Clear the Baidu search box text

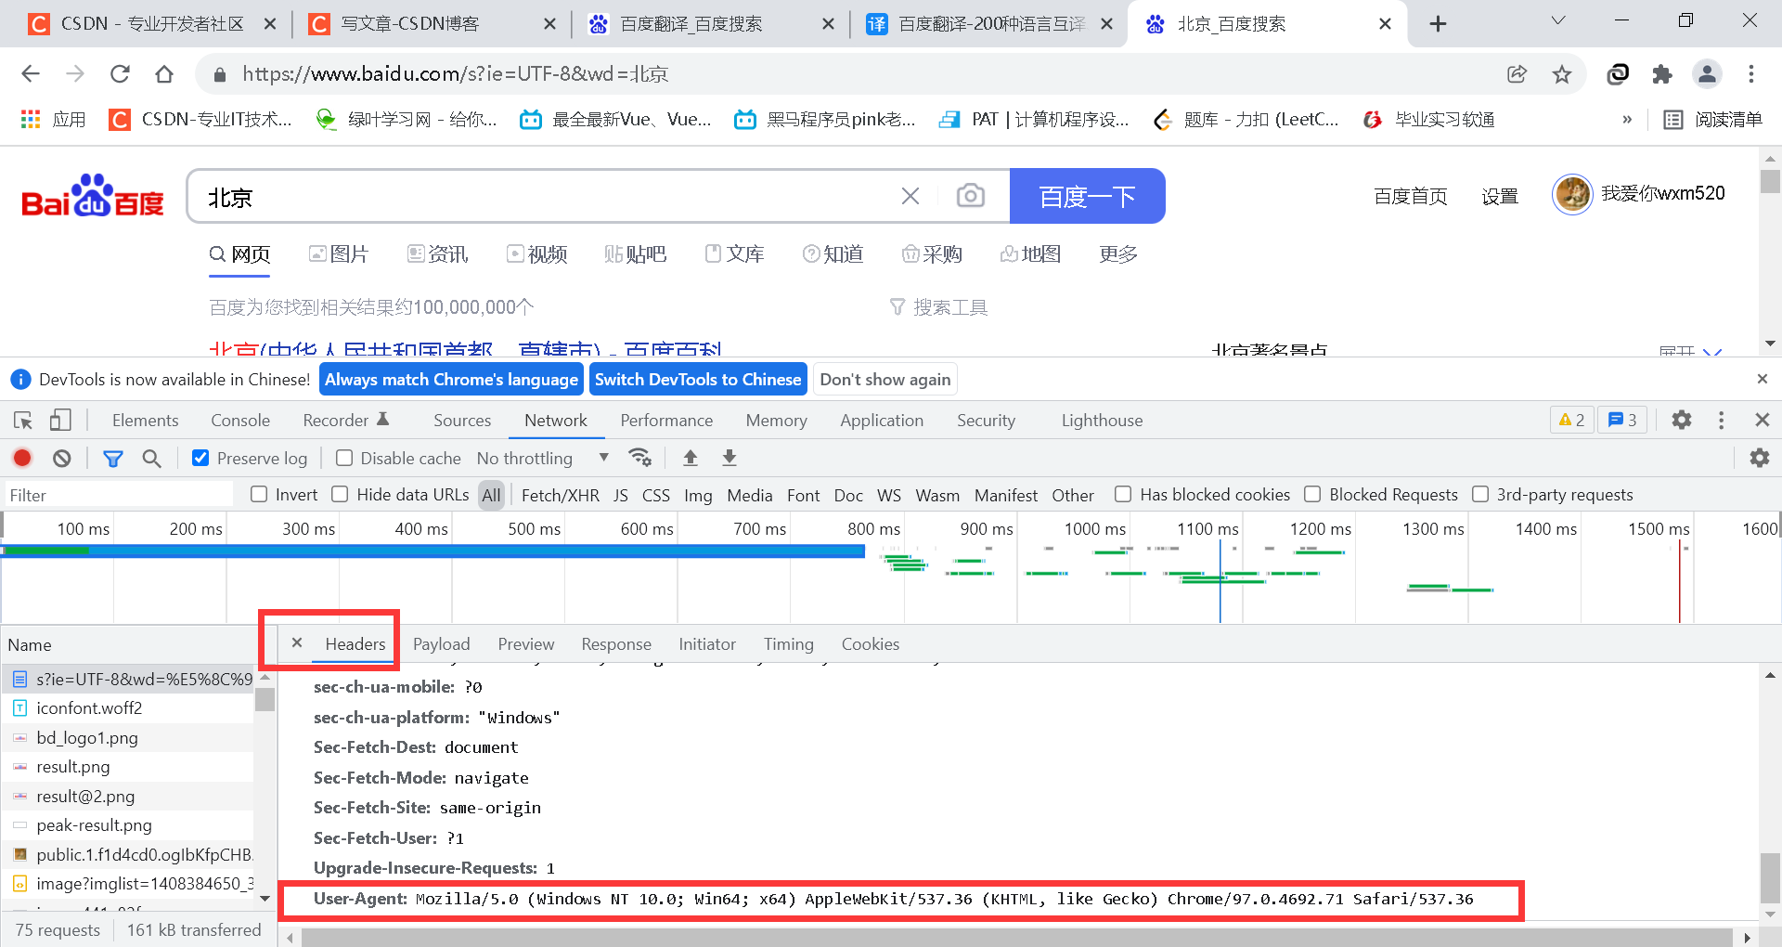click(910, 196)
